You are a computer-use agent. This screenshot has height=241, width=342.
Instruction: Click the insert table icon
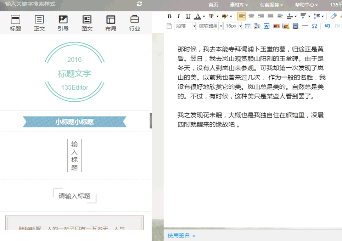[248, 26]
